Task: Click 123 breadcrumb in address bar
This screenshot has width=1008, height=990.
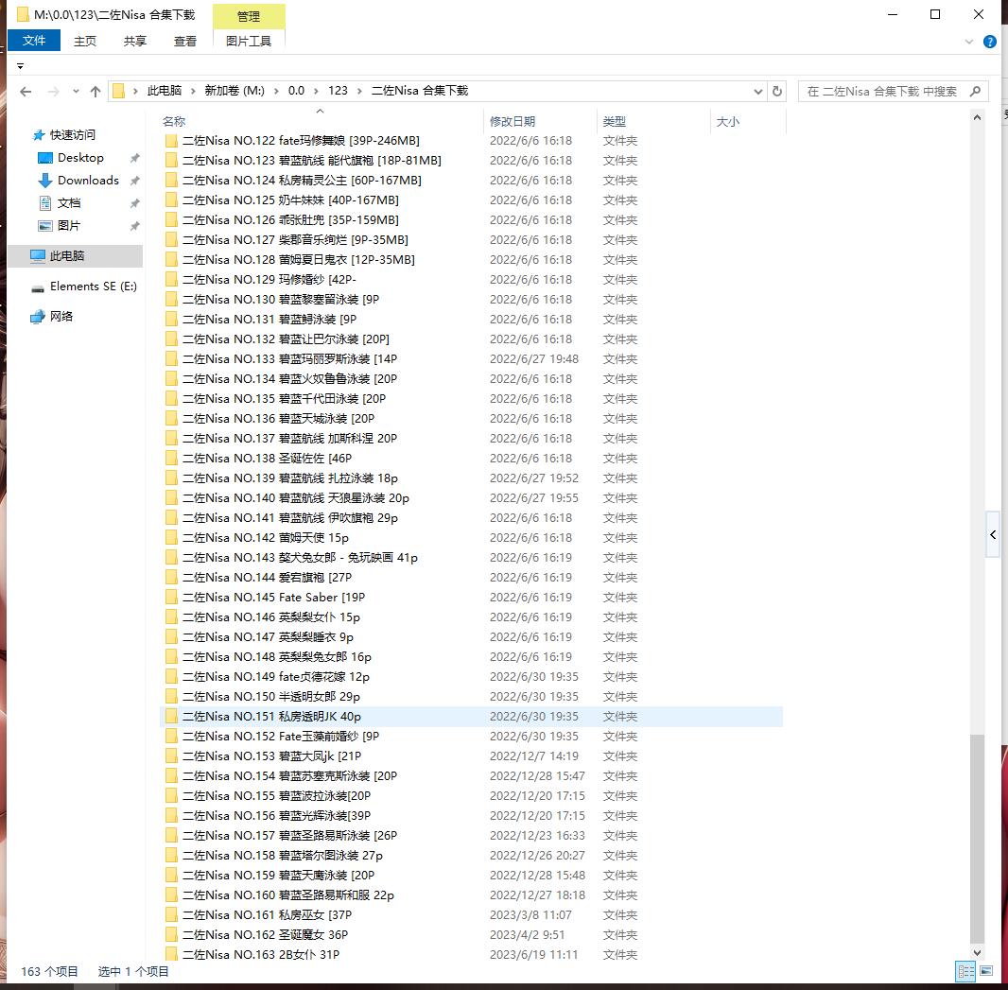Action: pos(338,91)
